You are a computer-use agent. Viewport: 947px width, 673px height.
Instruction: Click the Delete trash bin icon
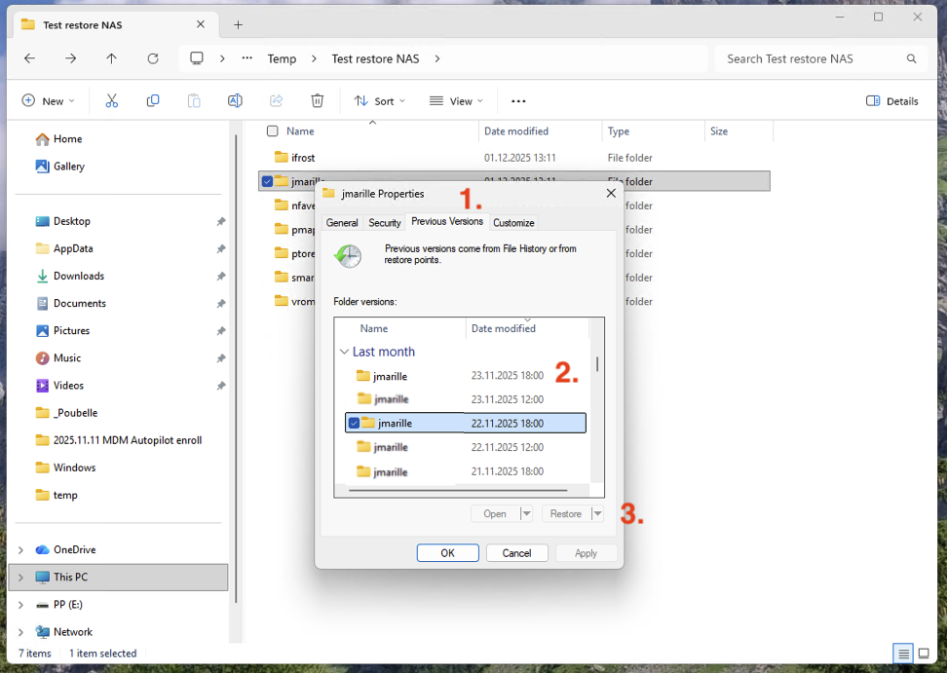coord(317,100)
